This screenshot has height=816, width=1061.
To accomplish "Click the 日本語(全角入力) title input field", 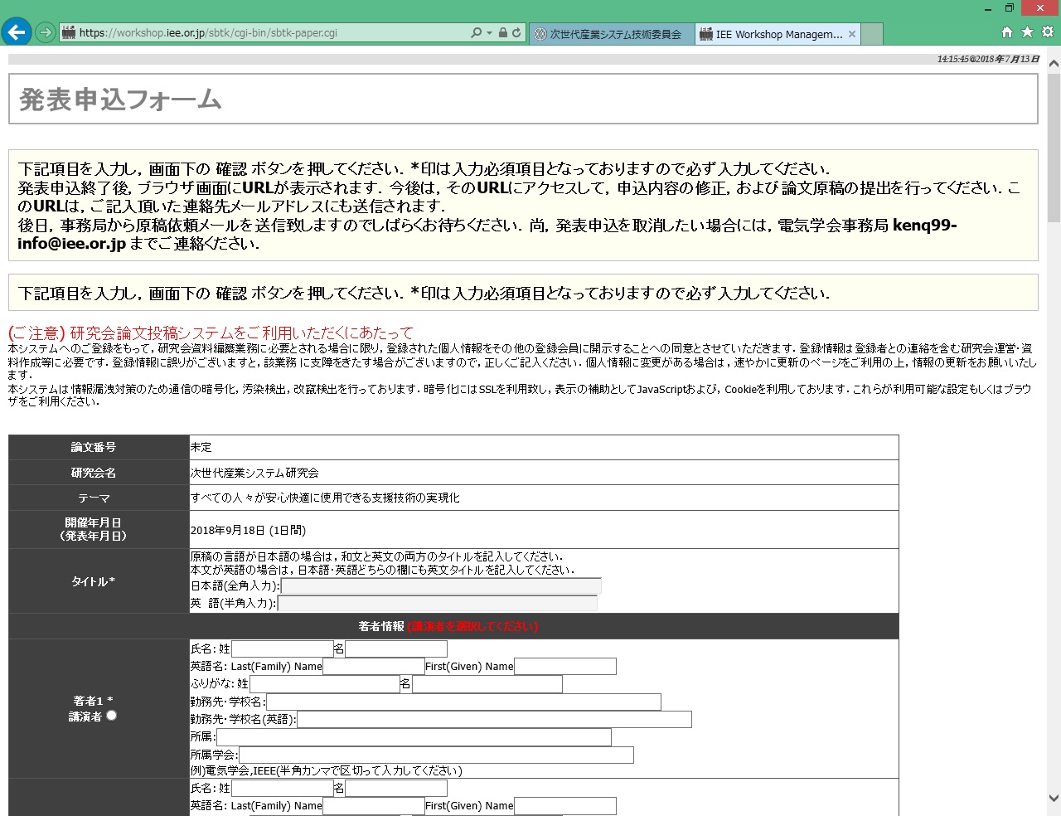I will 441,586.
